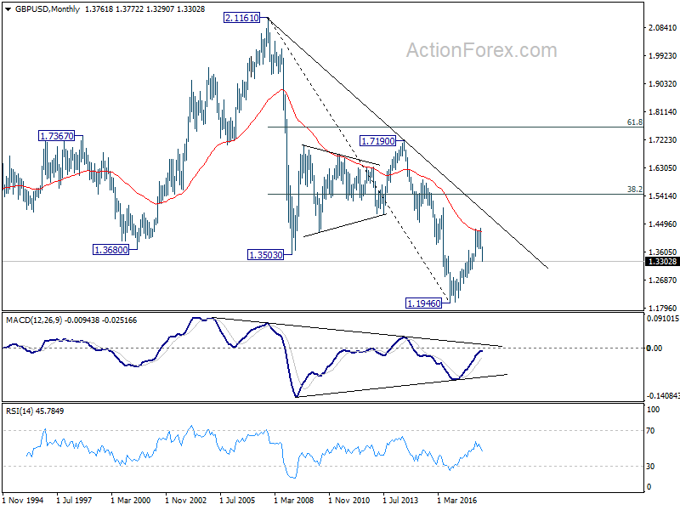Click the RSI axis value 30
This screenshot has height=510, width=680.
pos(650,466)
